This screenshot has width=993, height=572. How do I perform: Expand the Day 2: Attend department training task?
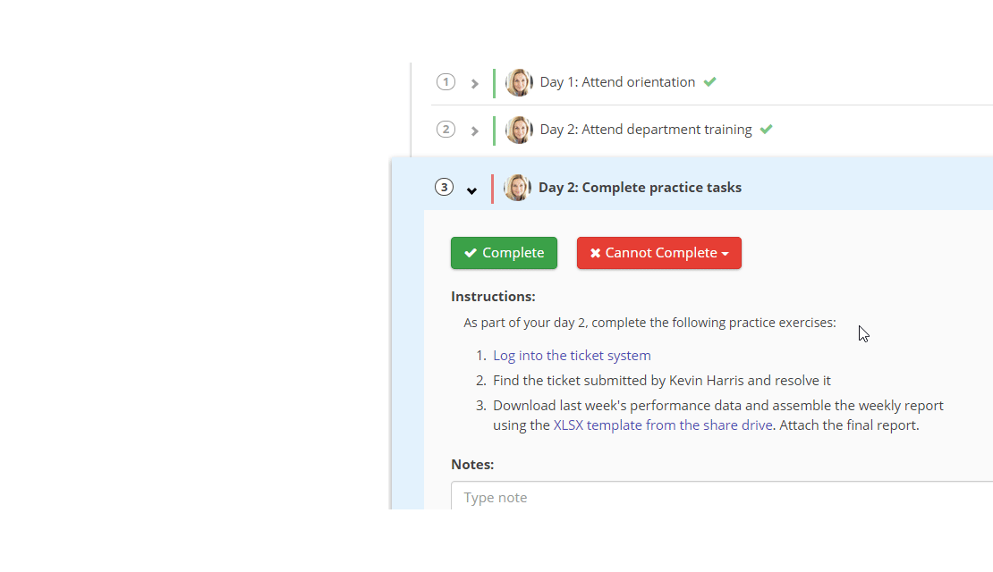[474, 130]
